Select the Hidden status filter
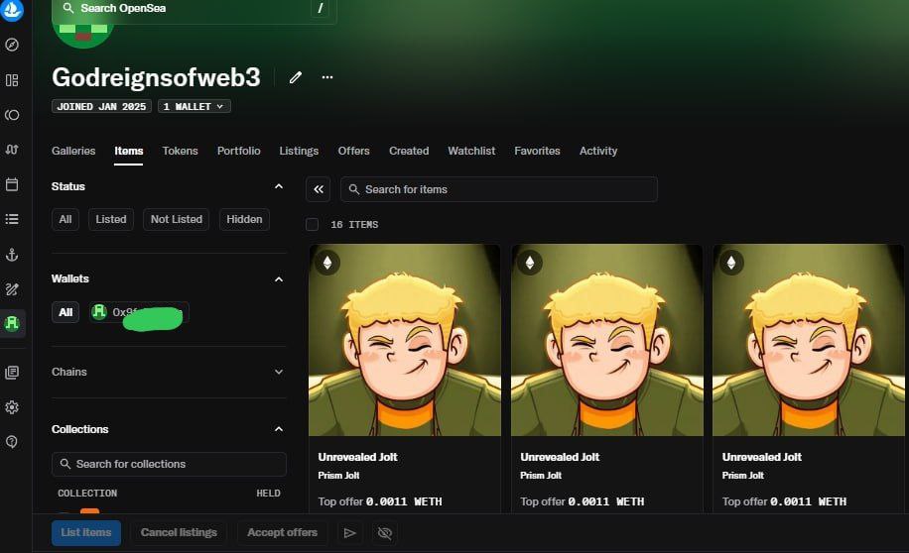The image size is (909, 553). point(244,219)
